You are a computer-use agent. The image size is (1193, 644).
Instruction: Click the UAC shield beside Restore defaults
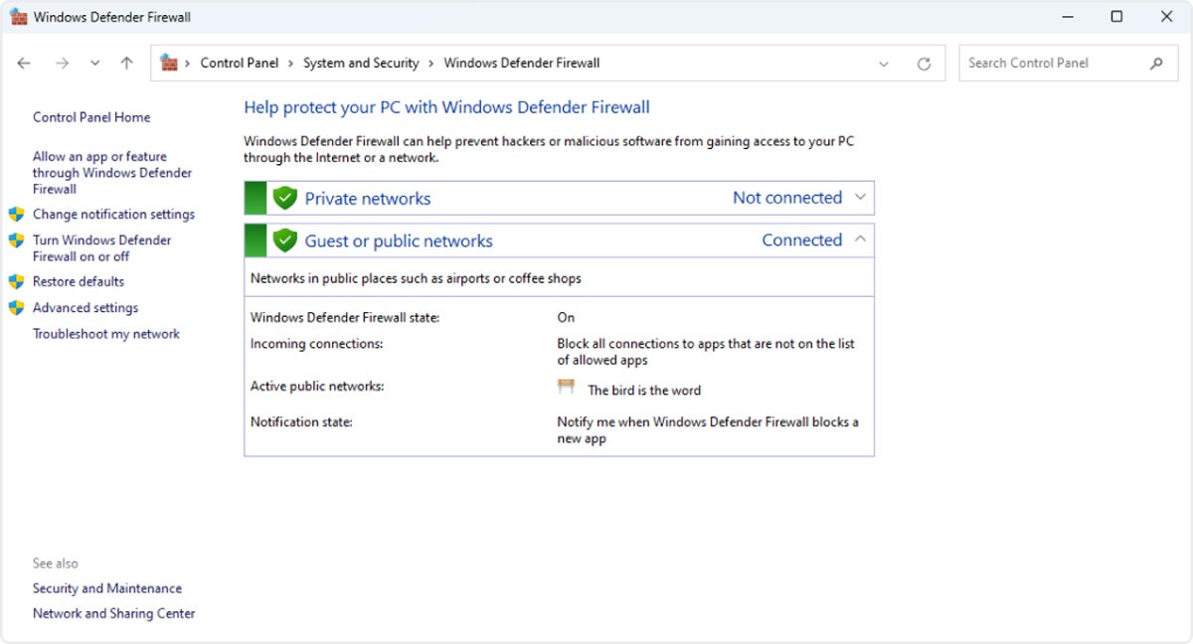pyautogui.click(x=16, y=281)
